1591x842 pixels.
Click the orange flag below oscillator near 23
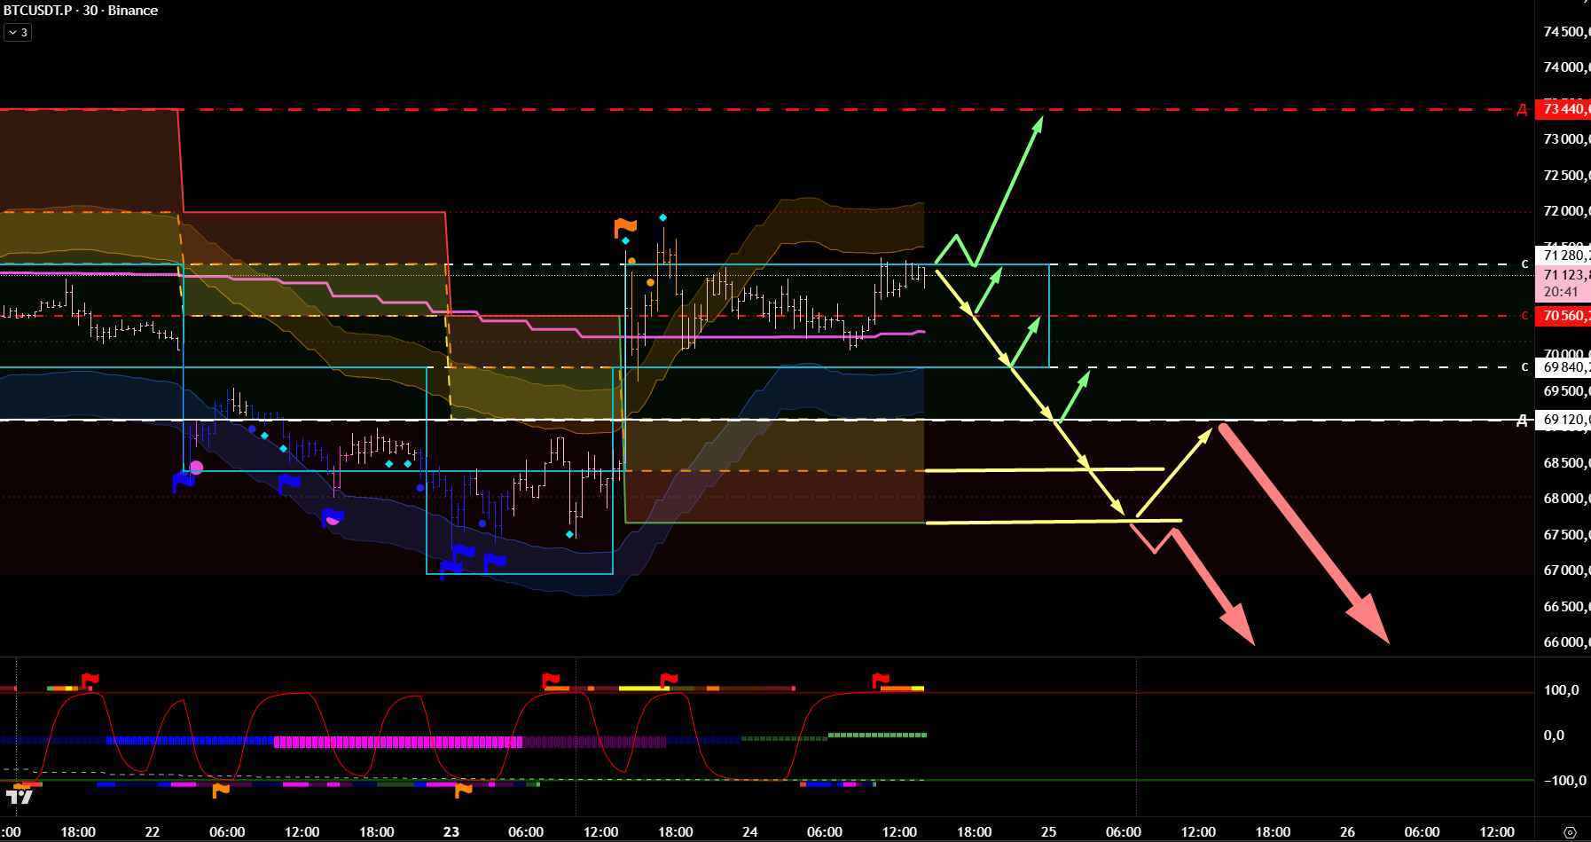pyautogui.click(x=463, y=789)
